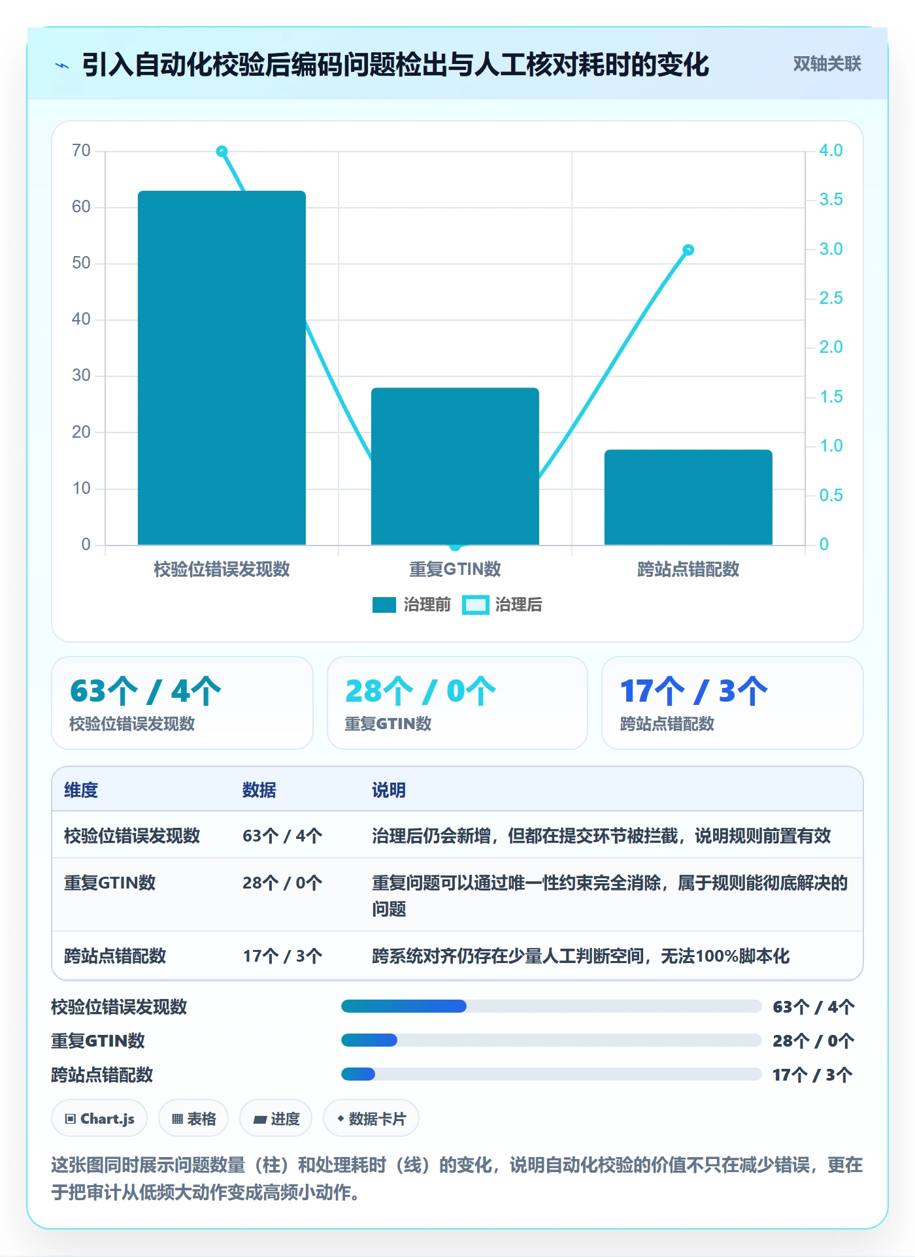915x1257 pixels.
Task: Click the shortest chart bar for 跨站点错配数
Action: click(688, 497)
